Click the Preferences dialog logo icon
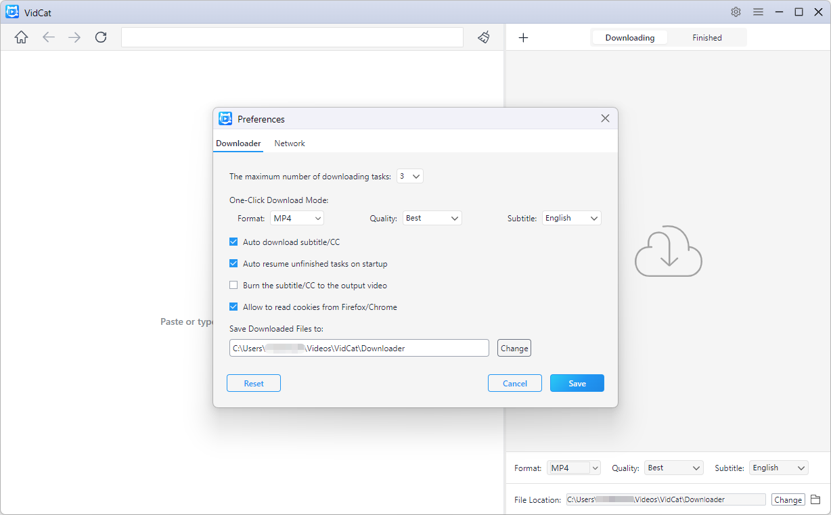The width and height of the screenshot is (831, 515). tap(225, 118)
